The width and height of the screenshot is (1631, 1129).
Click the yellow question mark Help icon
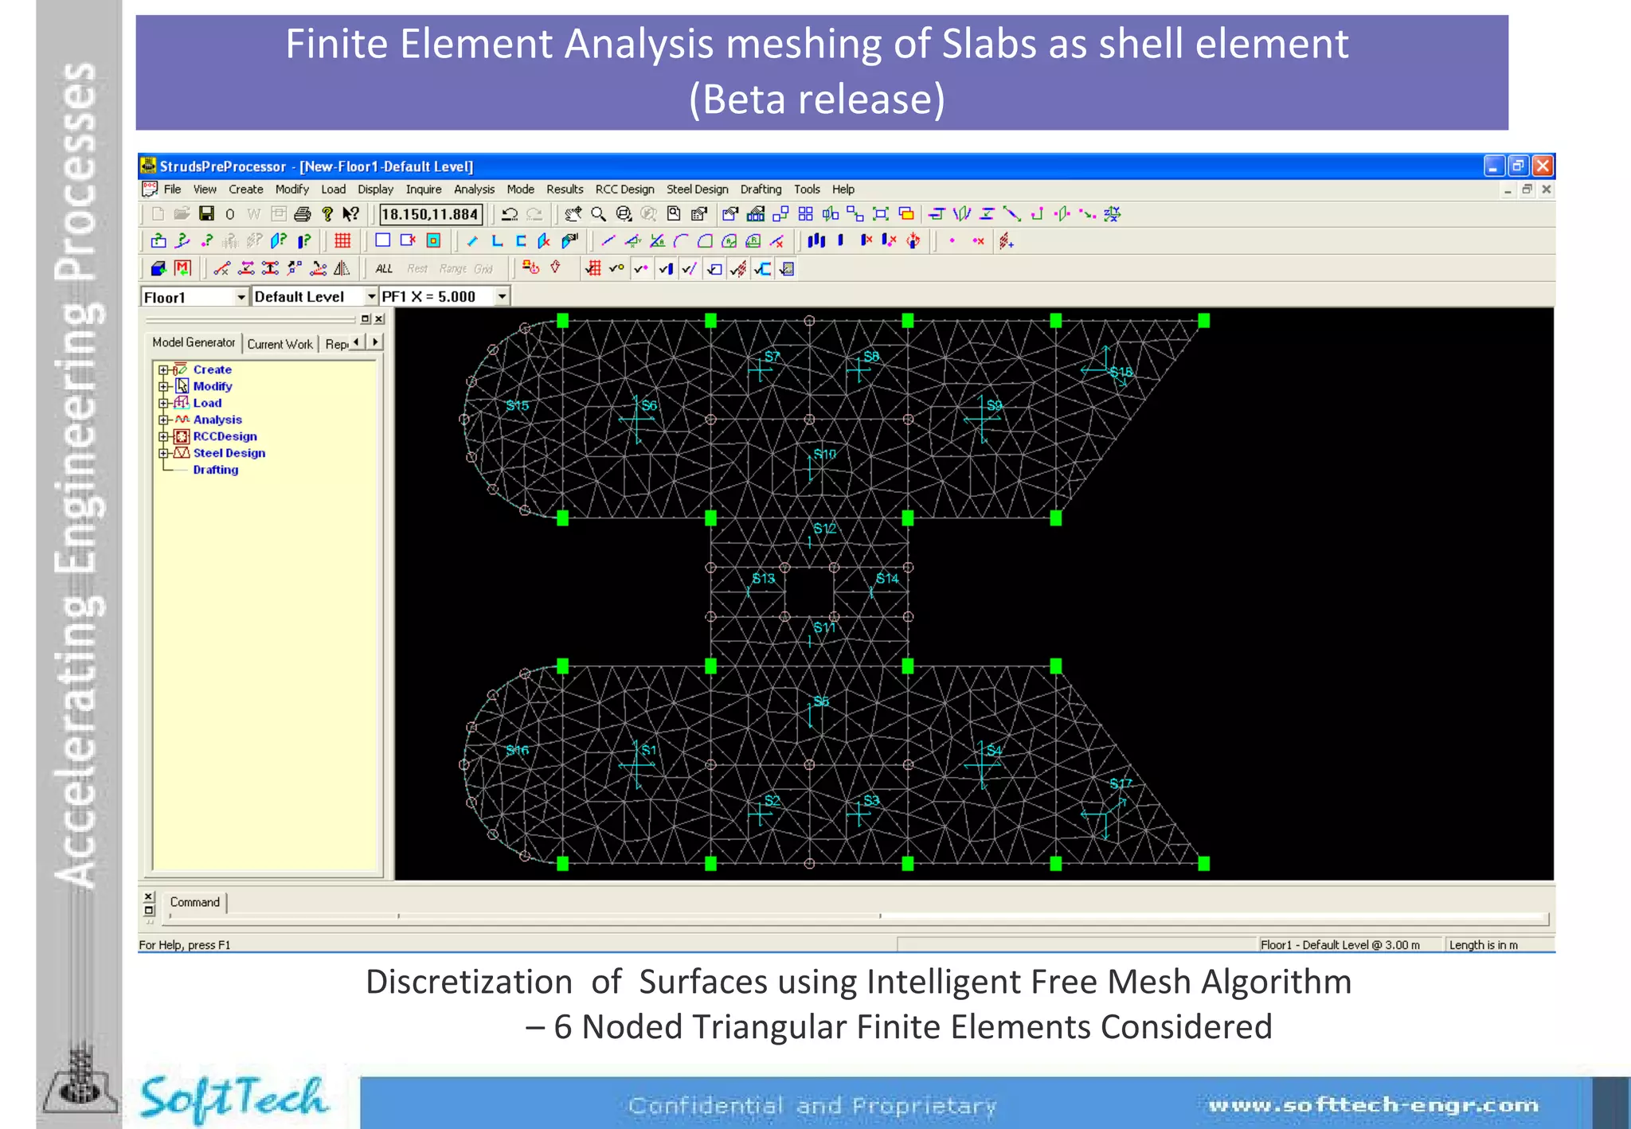coord(327,213)
